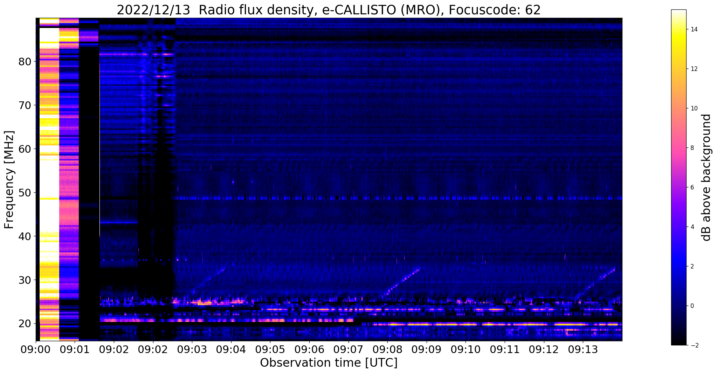This screenshot has height=373, width=717.
Task: Click the 20 tick on frequency axis
Action: point(25,324)
